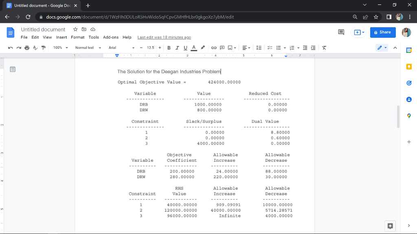The width and height of the screenshot is (417, 234).
Task: Expand the numbered list style dropdown arrow
Action: pos(298,48)
